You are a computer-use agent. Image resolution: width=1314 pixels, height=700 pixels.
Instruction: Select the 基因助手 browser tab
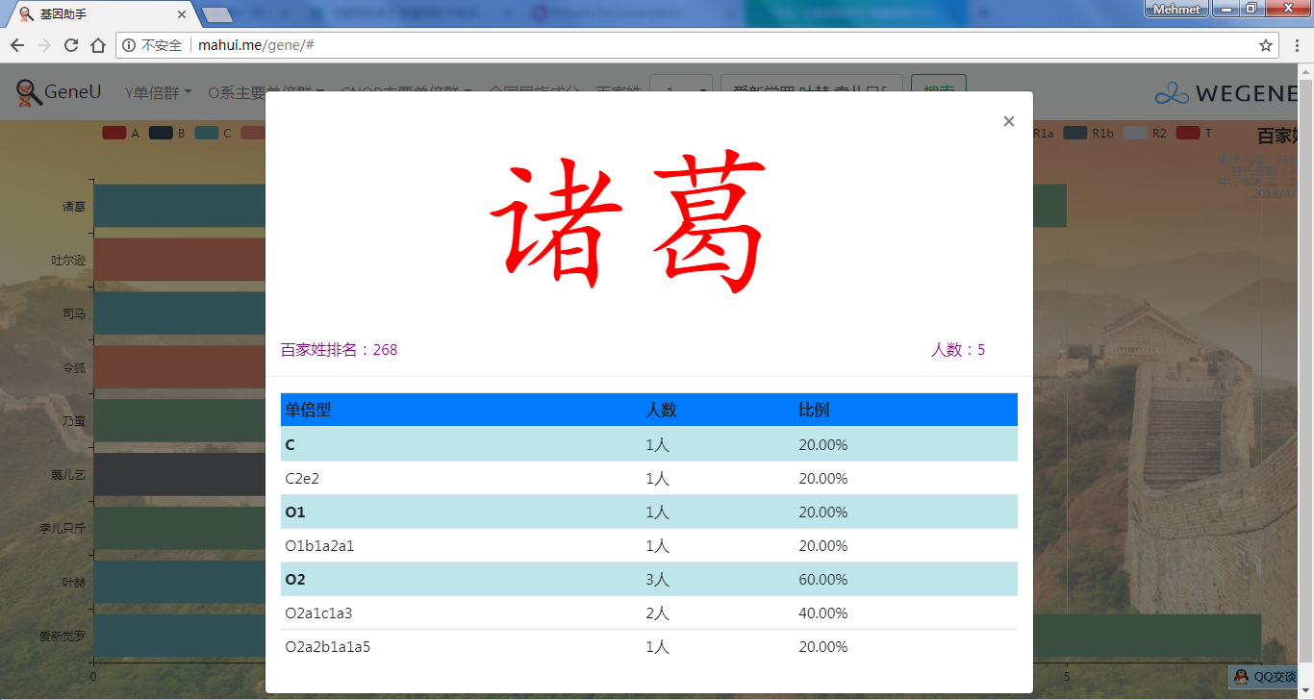[96, 14]
